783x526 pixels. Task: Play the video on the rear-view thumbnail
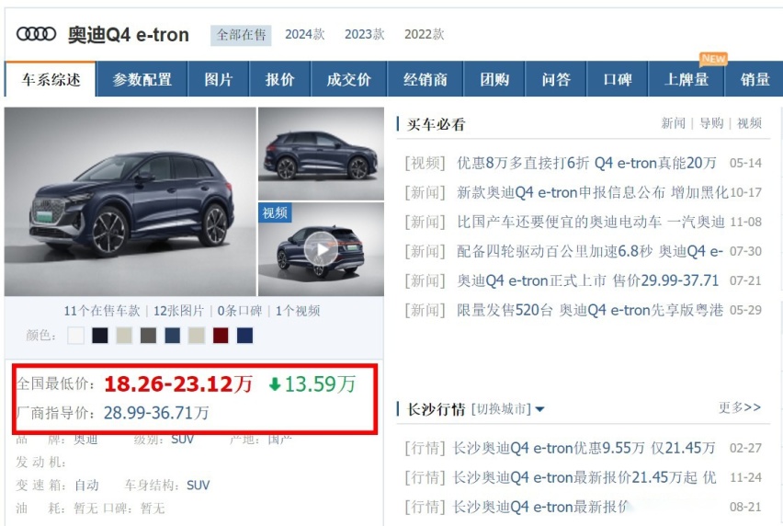pos(321,249)
